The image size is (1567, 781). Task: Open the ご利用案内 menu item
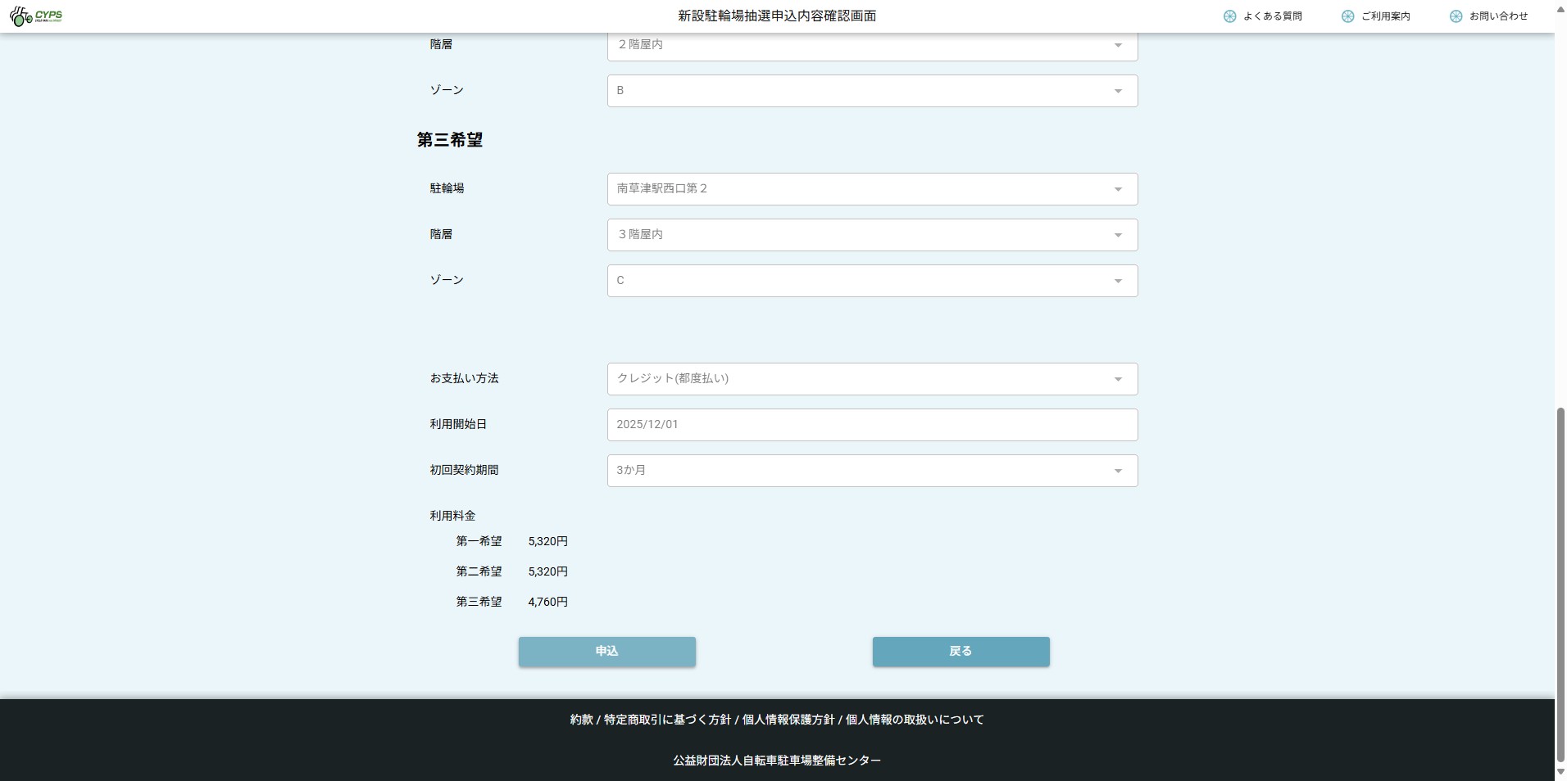coord(1385,16)
